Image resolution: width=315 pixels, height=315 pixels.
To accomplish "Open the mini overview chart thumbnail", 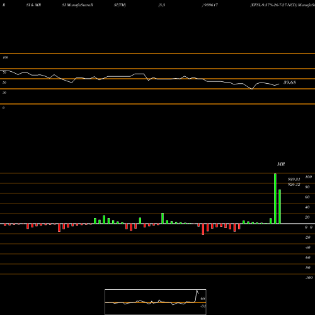I will pos(156,302).
